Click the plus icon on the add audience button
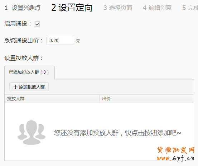198x166 pixels. (15, 87)
